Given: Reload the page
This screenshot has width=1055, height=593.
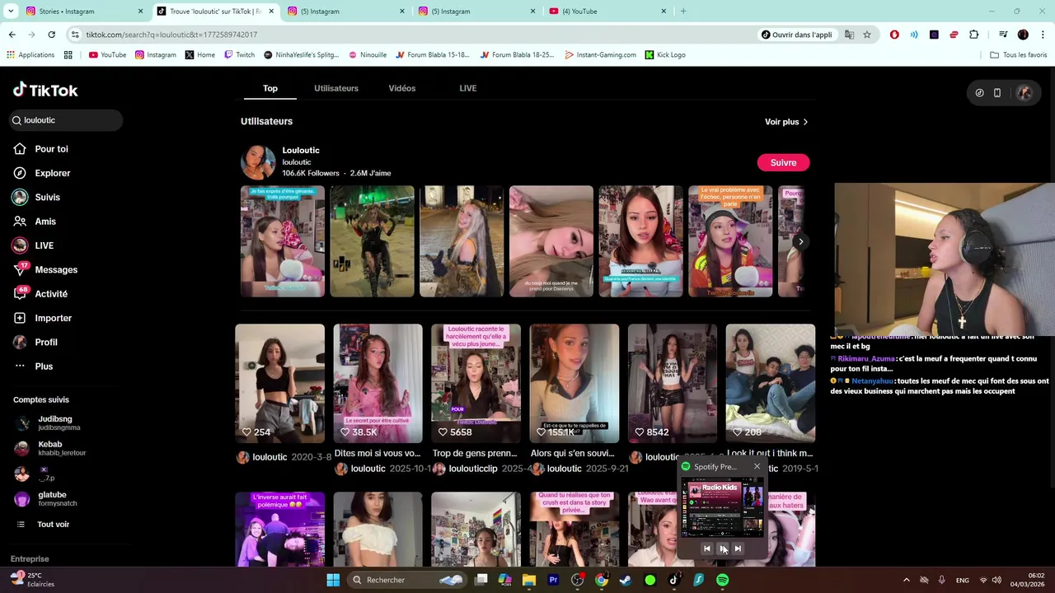Looking at the screenshot, I should click(52, 35).
